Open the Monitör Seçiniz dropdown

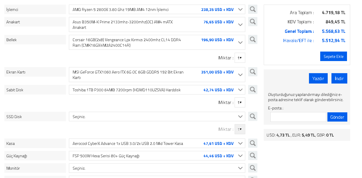point(157,168)
